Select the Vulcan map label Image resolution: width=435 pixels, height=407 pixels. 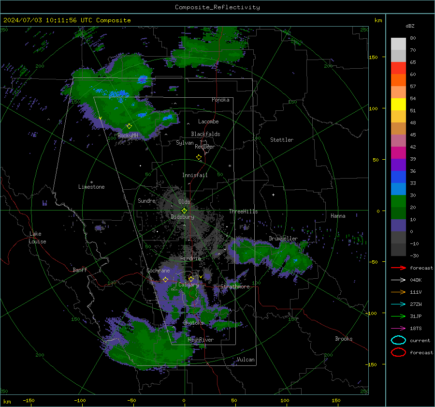coord(246,360)
